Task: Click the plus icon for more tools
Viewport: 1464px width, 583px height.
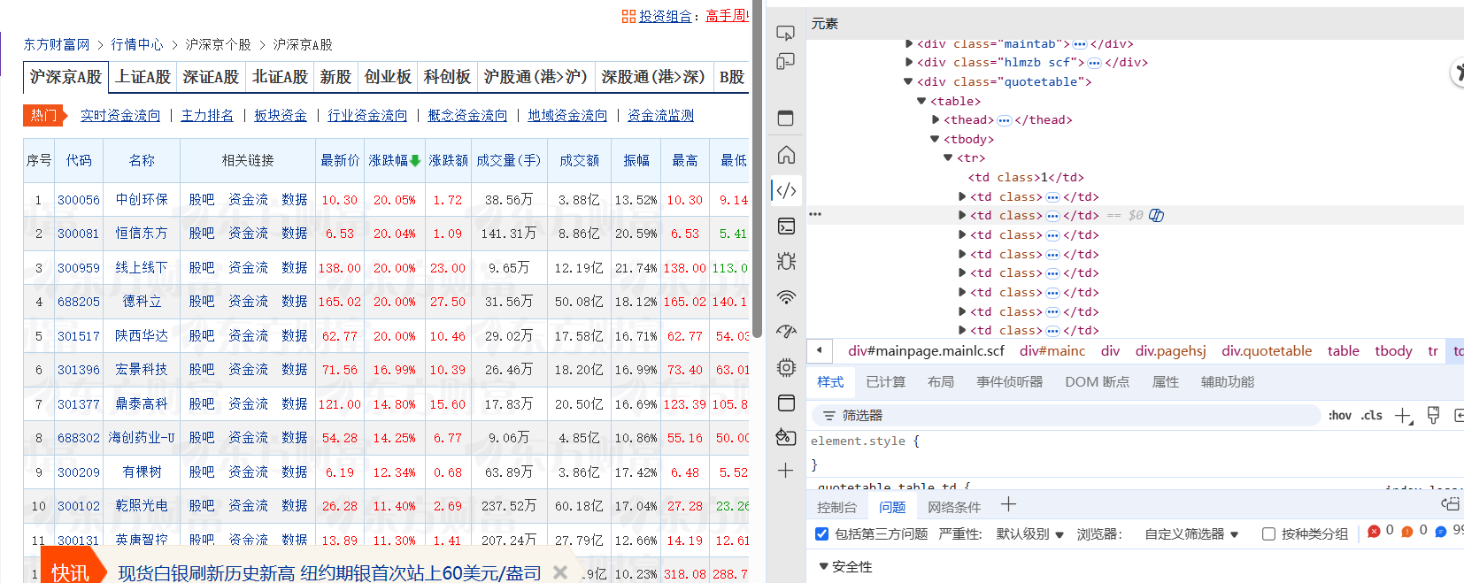Action: [x=785, y=471]
